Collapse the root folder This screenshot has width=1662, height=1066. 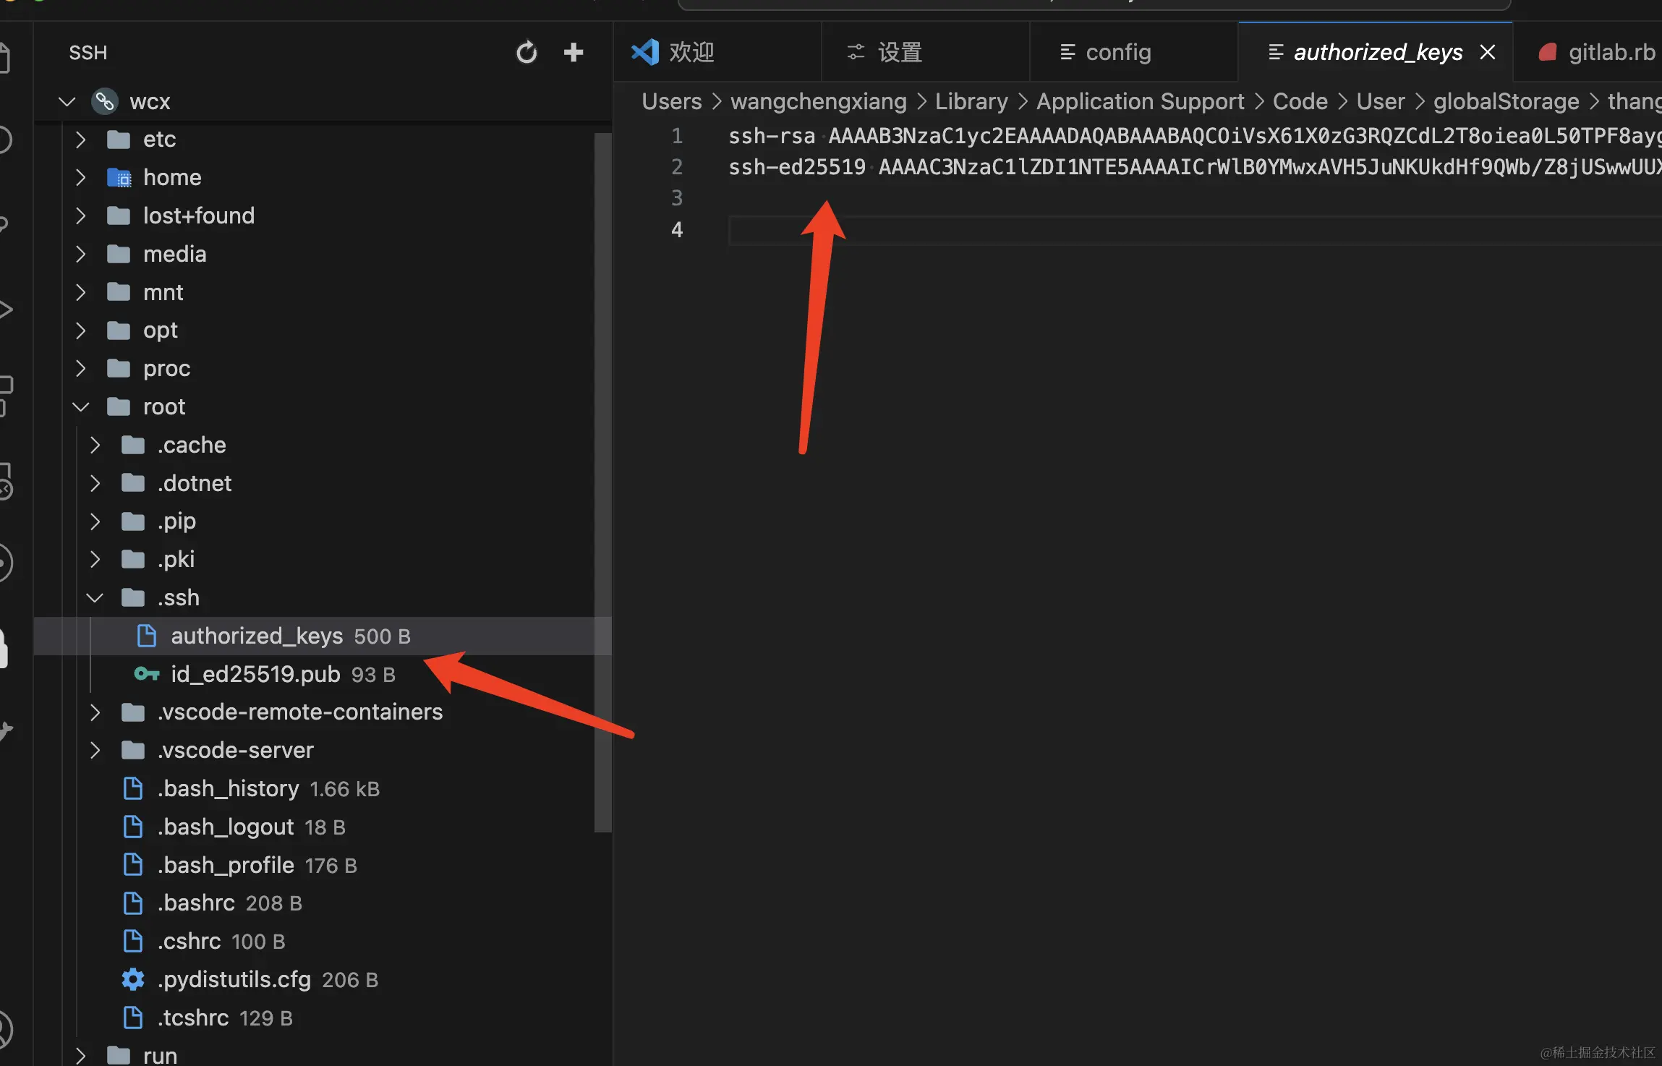(81, 406)
